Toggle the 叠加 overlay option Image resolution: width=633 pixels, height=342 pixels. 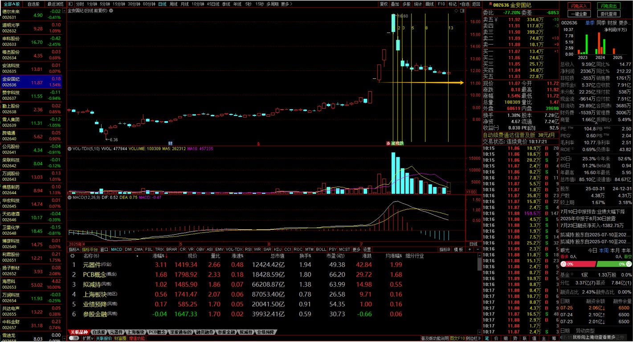click(395, 4)
